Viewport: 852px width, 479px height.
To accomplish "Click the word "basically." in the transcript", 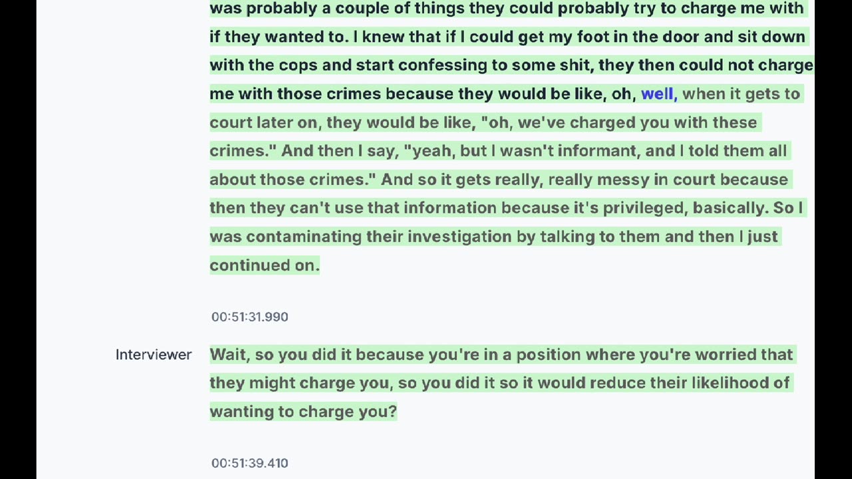I will [x=730, y=208].
